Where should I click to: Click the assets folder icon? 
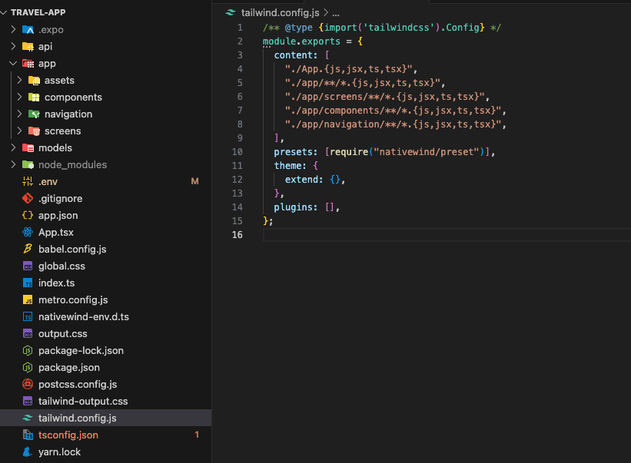point(35,81)
